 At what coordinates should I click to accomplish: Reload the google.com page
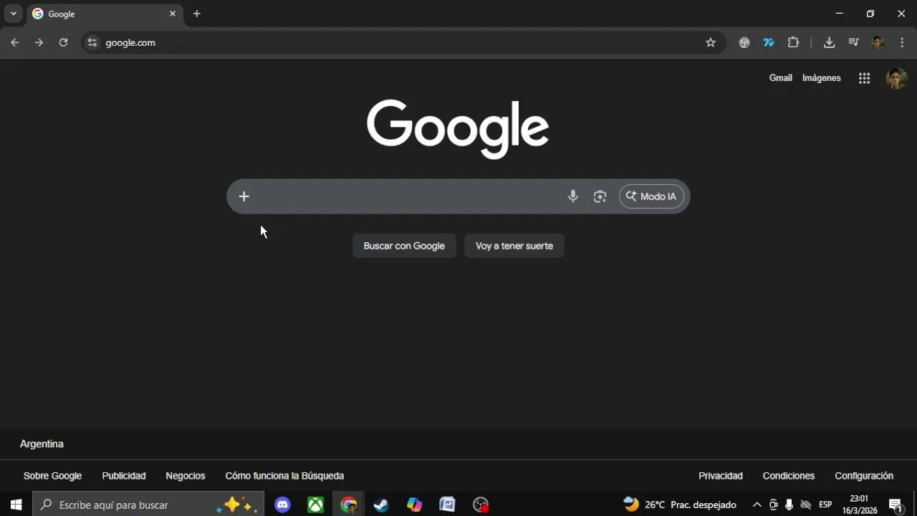tap(63, 43)
